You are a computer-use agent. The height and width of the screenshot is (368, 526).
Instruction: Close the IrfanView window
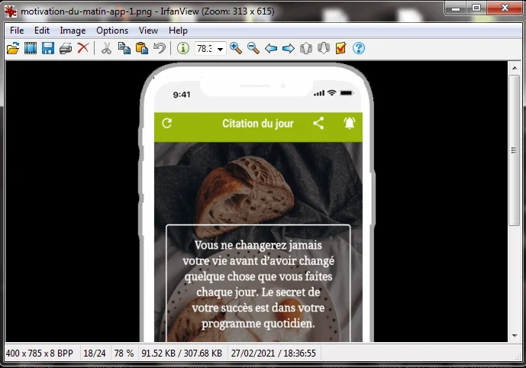pos(505,8)
